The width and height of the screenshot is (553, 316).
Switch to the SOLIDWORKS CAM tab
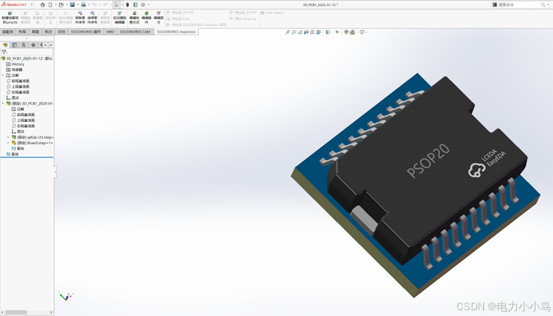coord(135,32)
